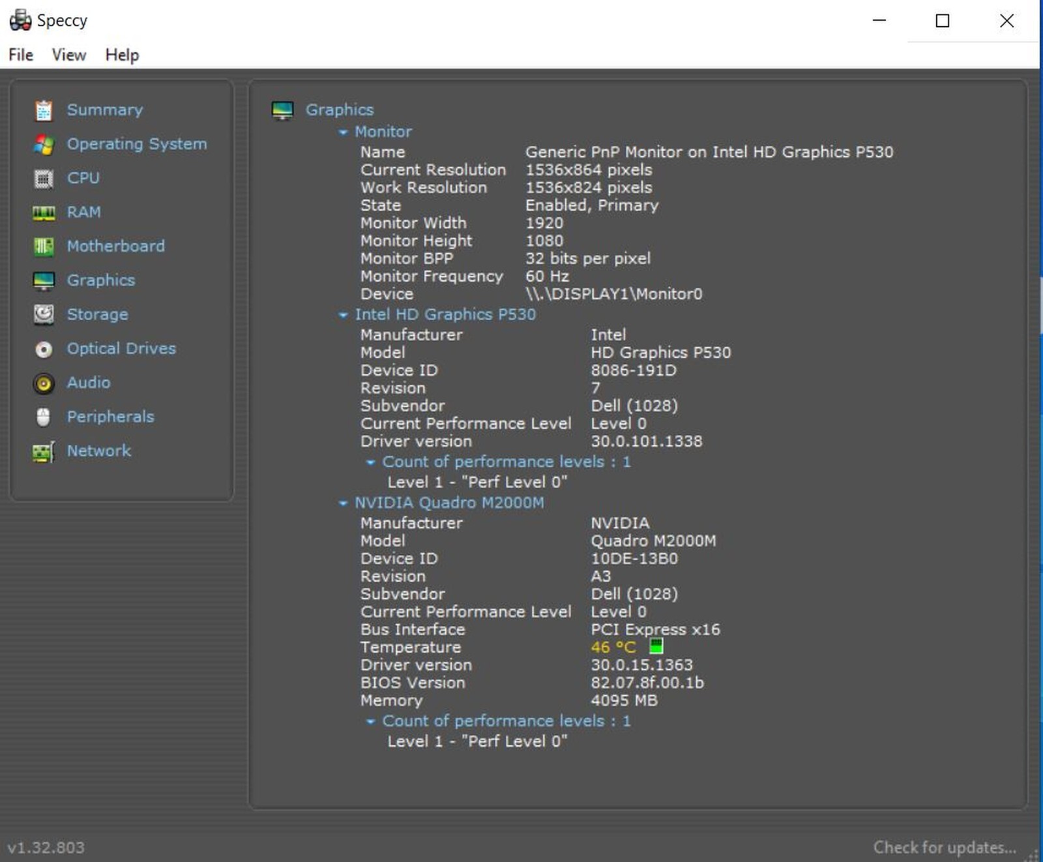Open the Summary section
The image size is (1043, 862).
104,110
